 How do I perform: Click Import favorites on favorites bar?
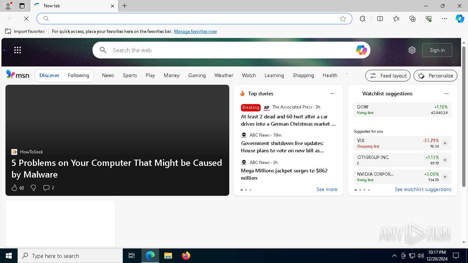[x=25, y=31]
